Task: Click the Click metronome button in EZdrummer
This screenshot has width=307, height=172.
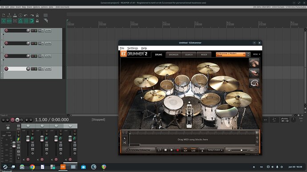Action: tap(202, 150)
